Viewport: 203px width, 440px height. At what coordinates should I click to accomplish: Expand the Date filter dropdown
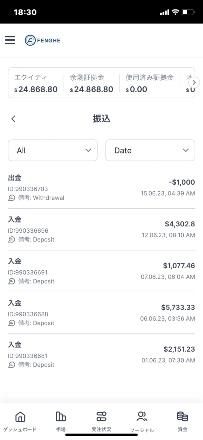pos(150,150)
